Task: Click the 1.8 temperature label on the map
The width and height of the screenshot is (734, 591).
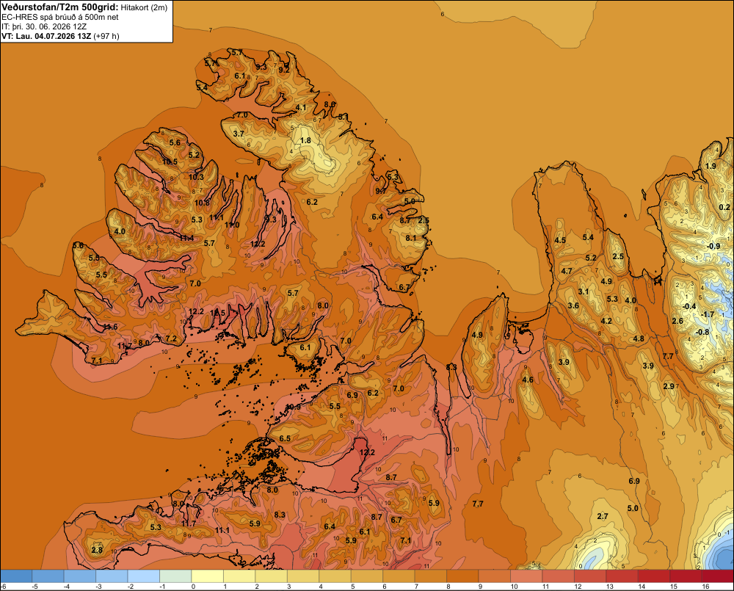Action: click(x=305, y=140)
